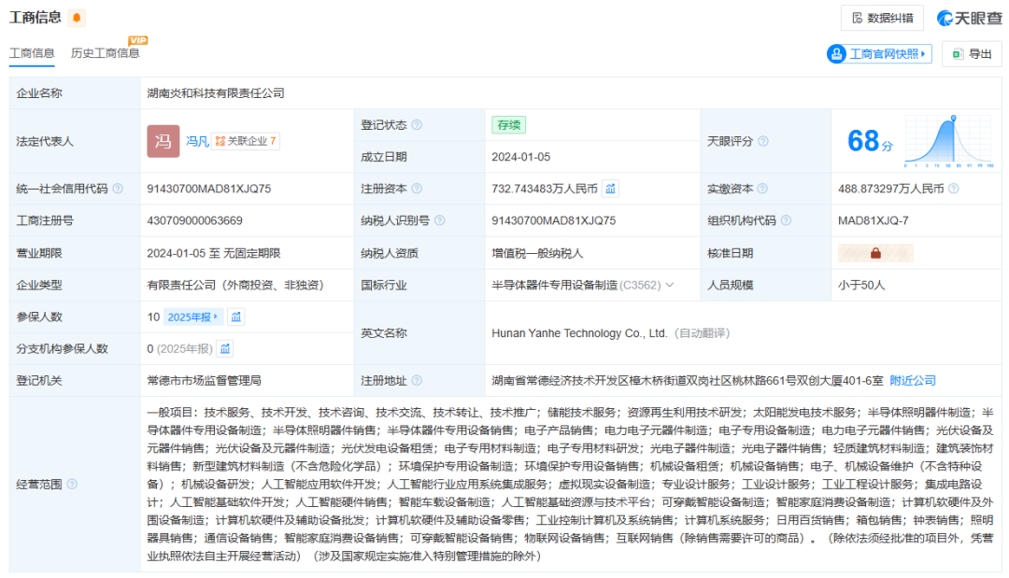Click the 存续 status badge
Screen dimensions: 1009x578
click(508, 125)
